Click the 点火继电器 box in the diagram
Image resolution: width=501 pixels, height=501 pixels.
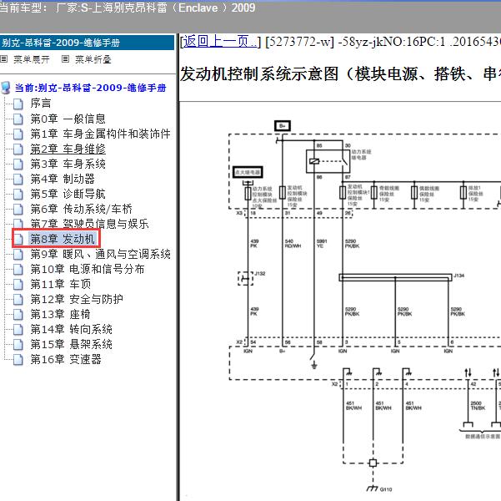(248, 172)
